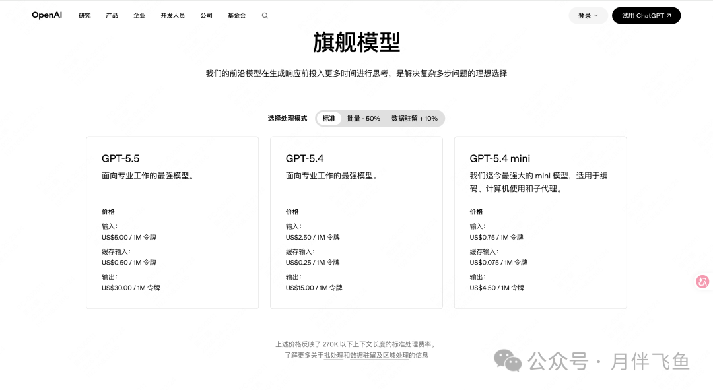Open the 研究 menu

[x=85, y=15]
